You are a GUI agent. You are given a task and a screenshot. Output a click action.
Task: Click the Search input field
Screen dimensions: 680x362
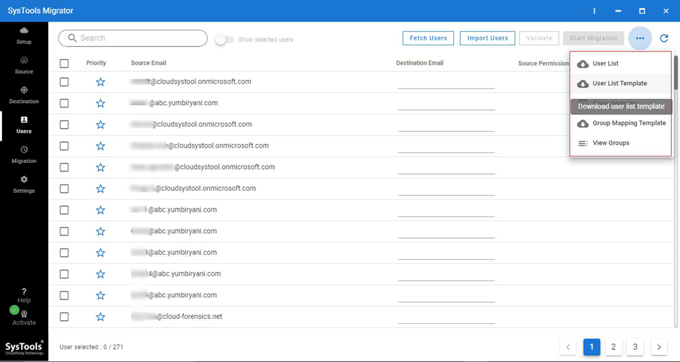click(x=133, y=38)
